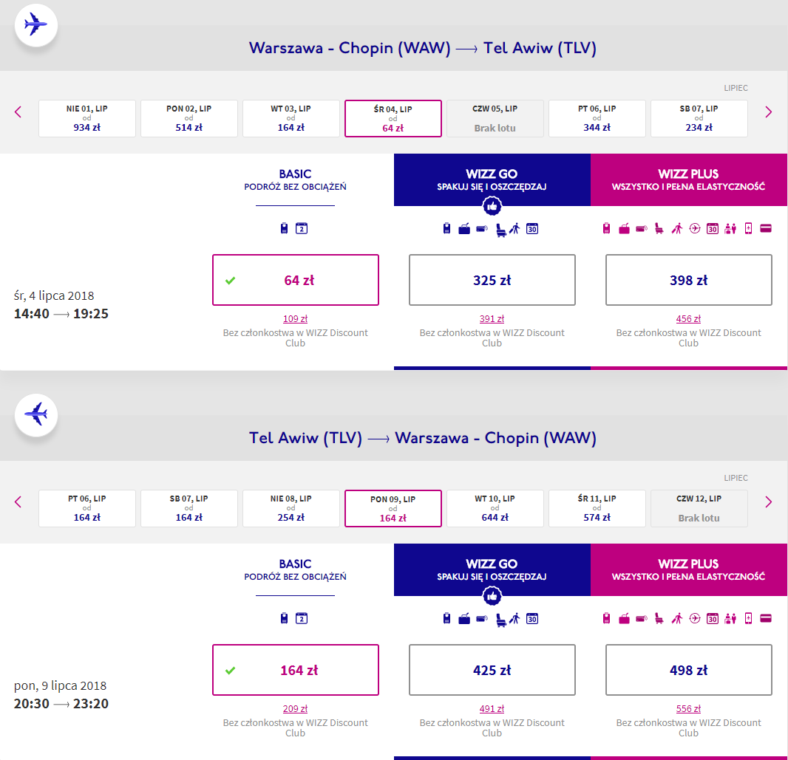Click the two-passengers icon in return WIZZ PLUS
This screenshot has width=788, height=760.
(730, 619)
